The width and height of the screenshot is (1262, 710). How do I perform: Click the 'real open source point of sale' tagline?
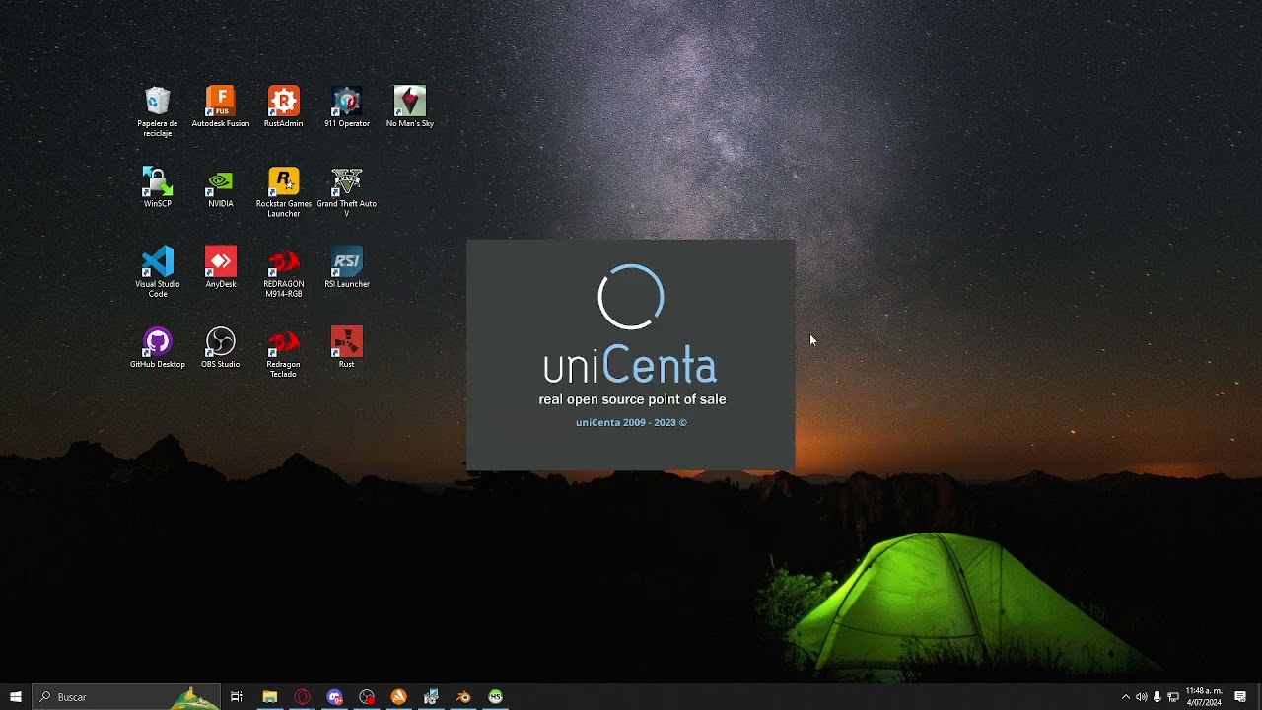(632, 399)
